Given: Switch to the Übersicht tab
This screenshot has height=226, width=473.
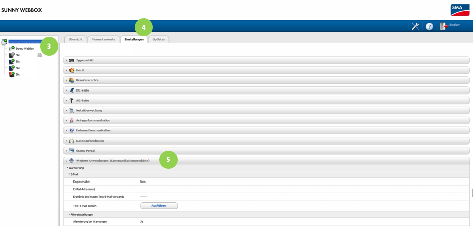Looking at the screenshot, I should point(75,39).
